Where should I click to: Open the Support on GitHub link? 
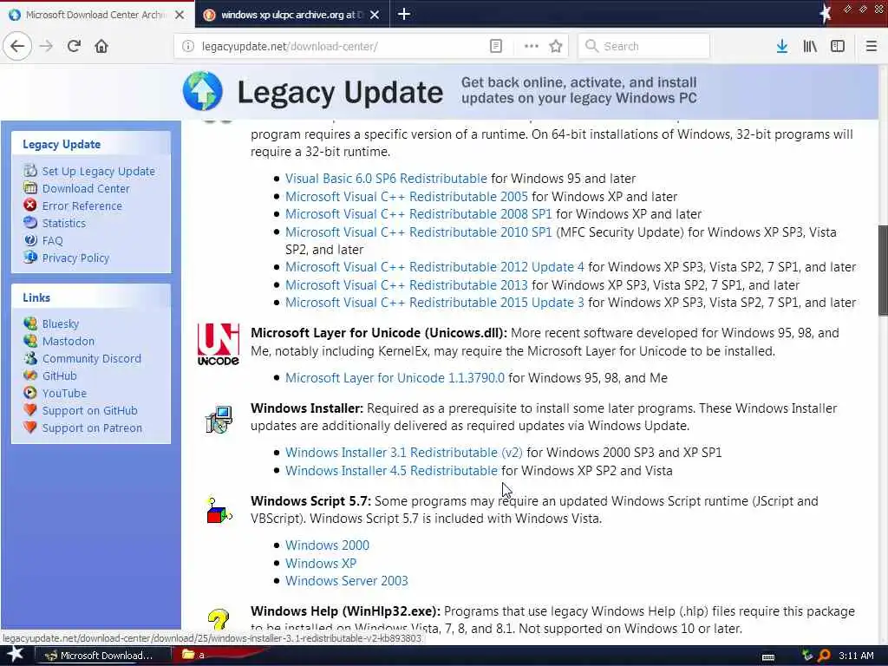(x=90, y=410)
